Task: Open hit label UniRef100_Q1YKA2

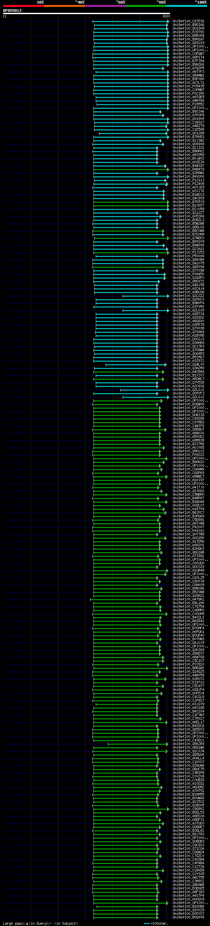Action: (x=188, y=491)
